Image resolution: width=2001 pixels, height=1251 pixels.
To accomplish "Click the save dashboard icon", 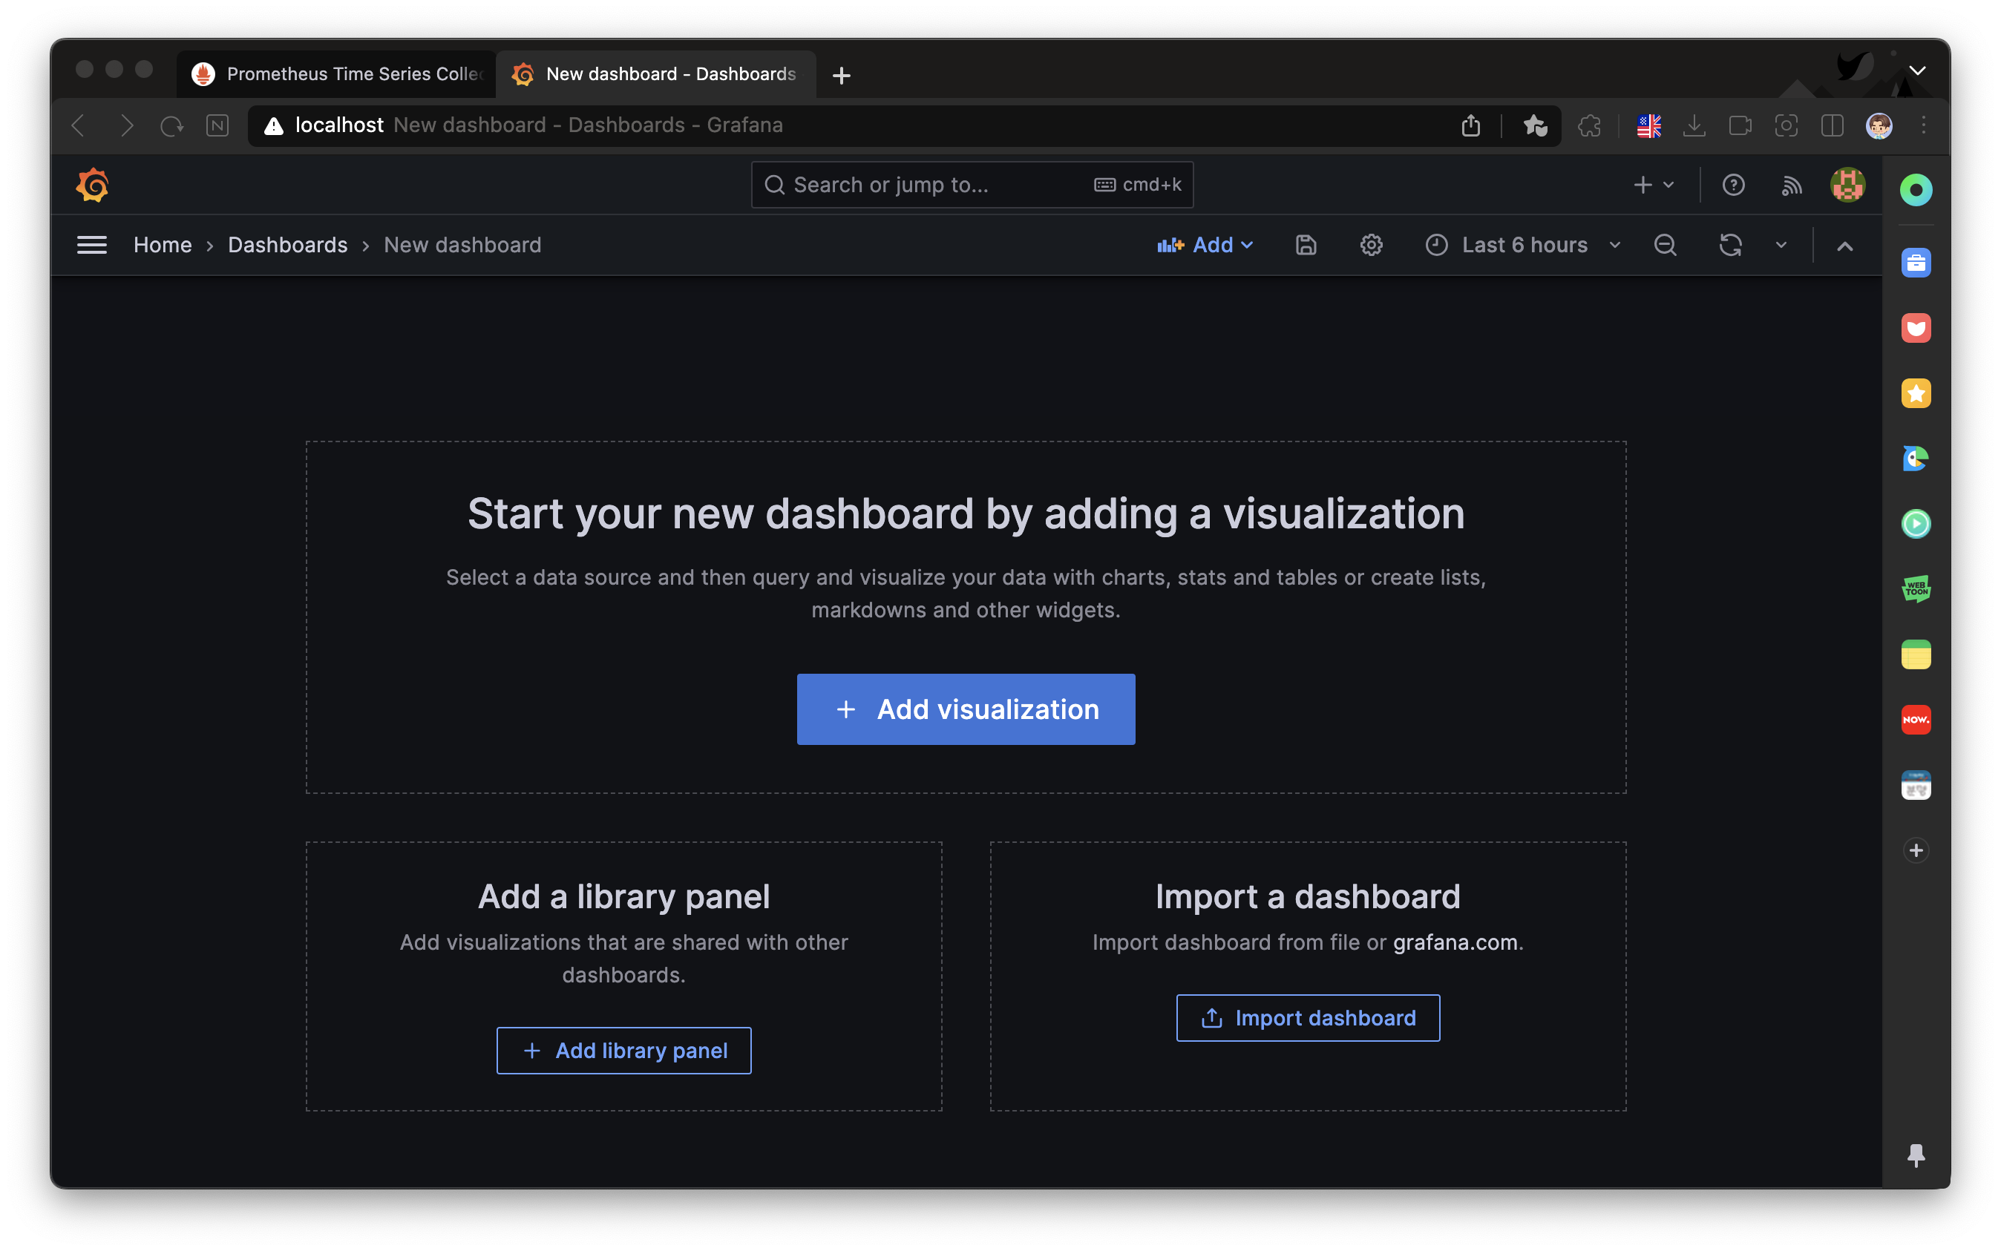I will coord(1305,245).
